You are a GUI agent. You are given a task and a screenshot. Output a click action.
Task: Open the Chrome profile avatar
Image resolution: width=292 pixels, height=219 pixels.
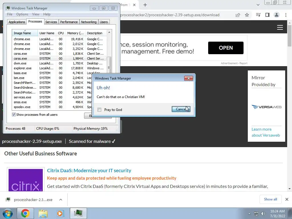point(277,15)
